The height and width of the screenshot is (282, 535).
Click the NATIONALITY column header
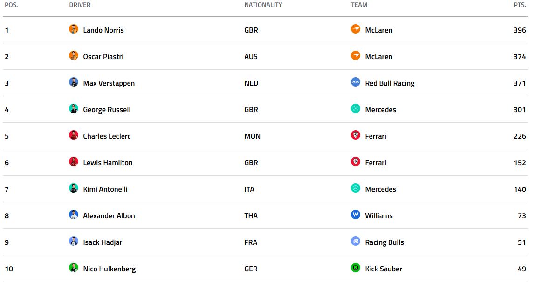[x=263, y=5]
